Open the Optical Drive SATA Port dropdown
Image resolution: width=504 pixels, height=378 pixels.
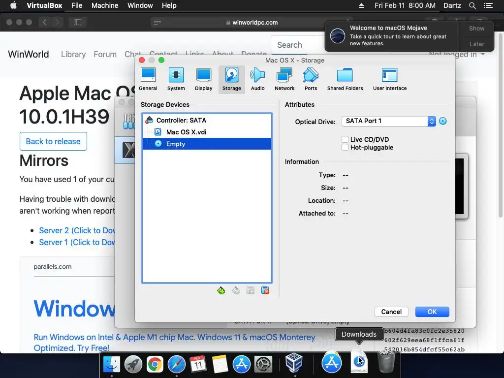coord(389,121)
